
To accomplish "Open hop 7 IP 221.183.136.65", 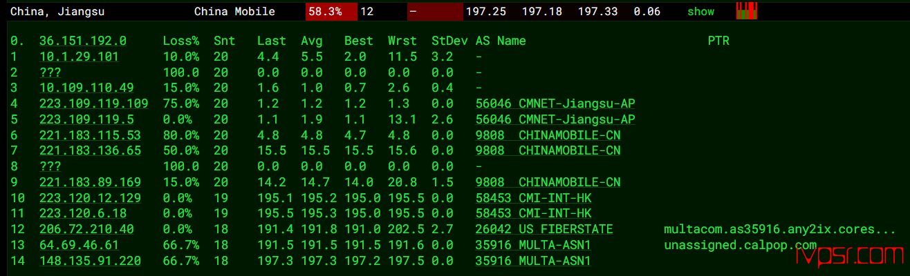I will [90, 150].
